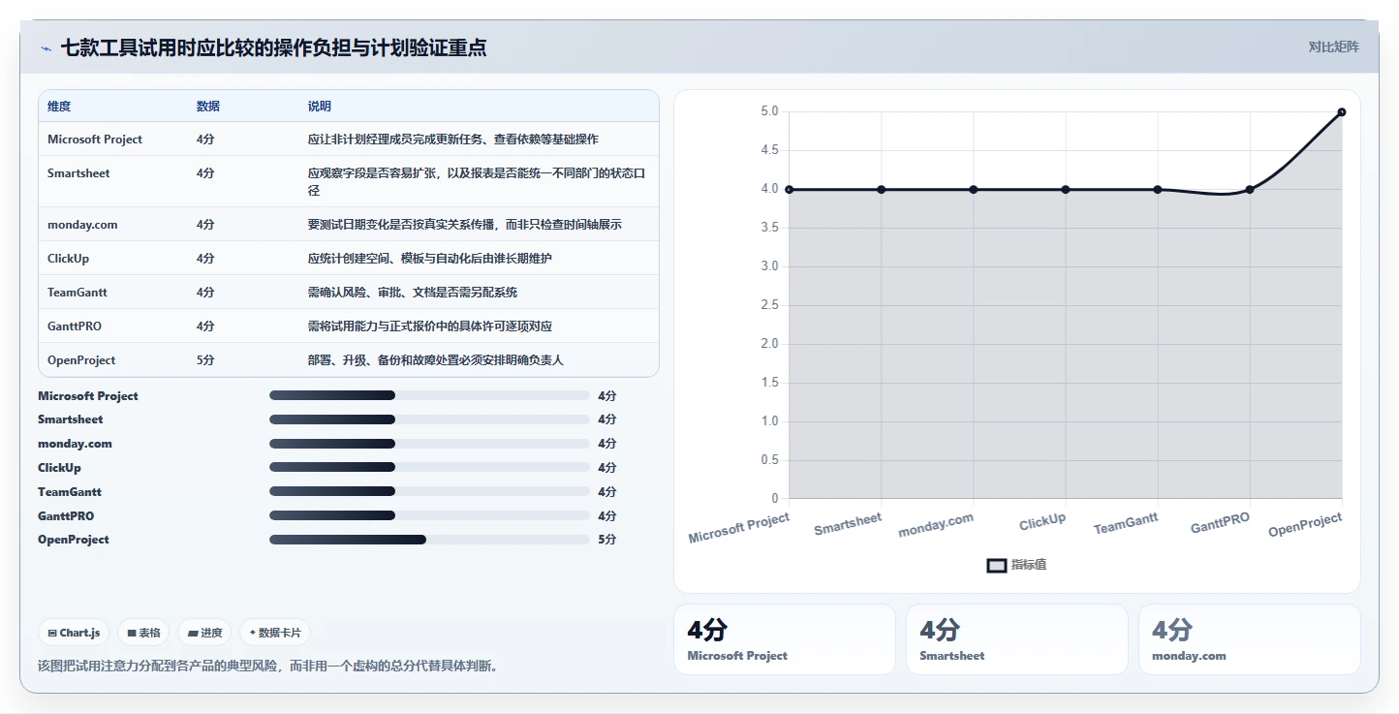
Task: Click the monday.com progress bar
Action: point(429,444)
